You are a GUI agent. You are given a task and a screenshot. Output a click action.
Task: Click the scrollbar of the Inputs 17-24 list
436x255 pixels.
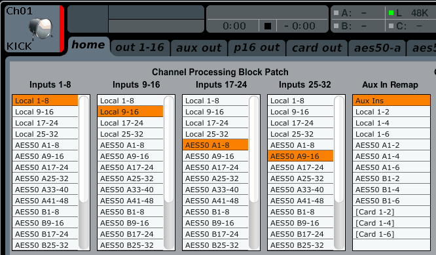pos(254,172)
